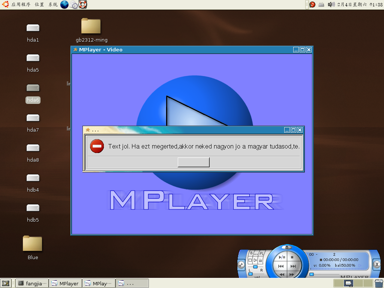
Task: Adjust the balance slider handle above L R
Action: point(255,267)
